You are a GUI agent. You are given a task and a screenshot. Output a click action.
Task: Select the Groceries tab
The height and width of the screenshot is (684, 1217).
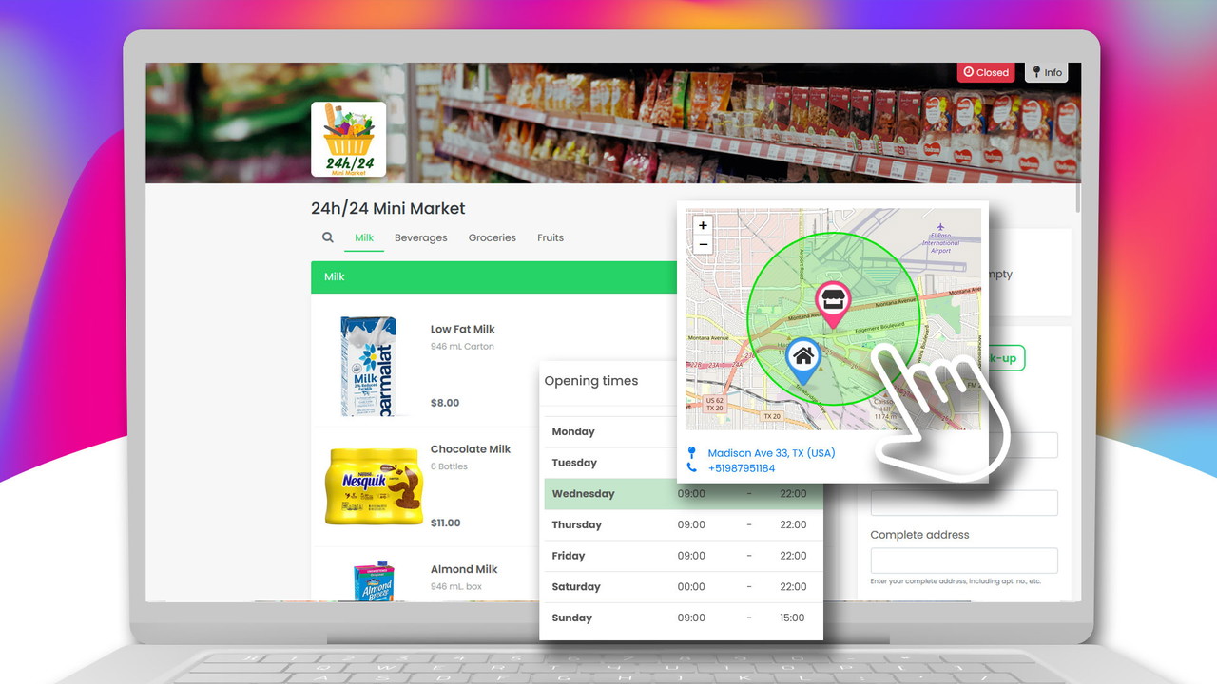click(493, 237)
